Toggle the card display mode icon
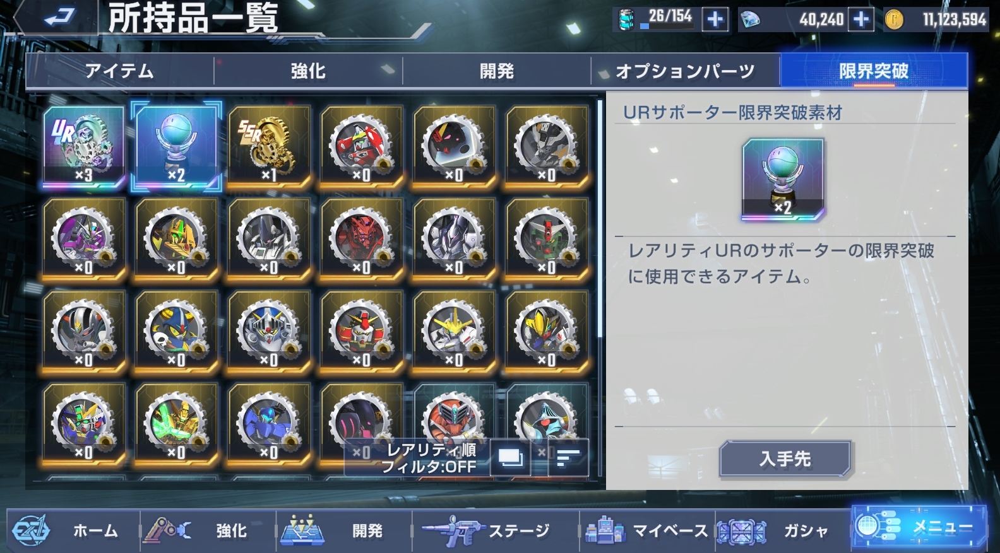1000x553 pixels. coord(510,457)
